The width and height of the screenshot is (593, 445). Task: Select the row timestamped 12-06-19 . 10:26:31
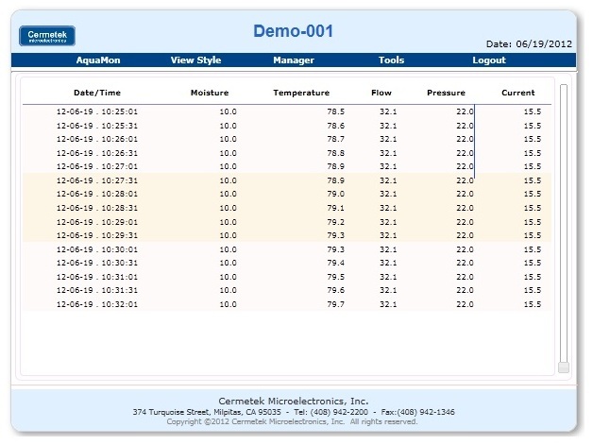287,154
